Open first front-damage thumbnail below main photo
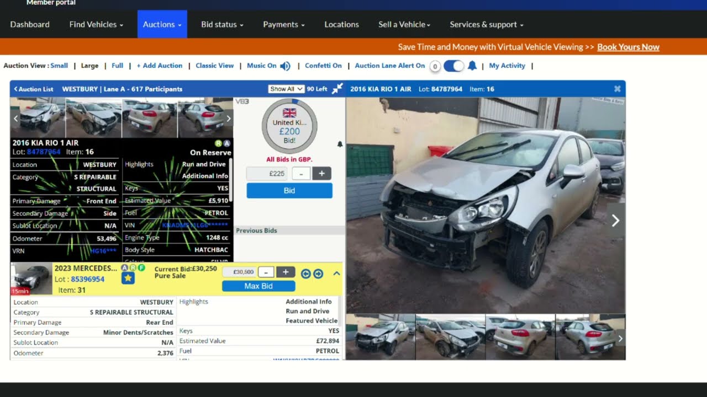The width and height of the screenshot is (707, 397). [x=381, y=337]
